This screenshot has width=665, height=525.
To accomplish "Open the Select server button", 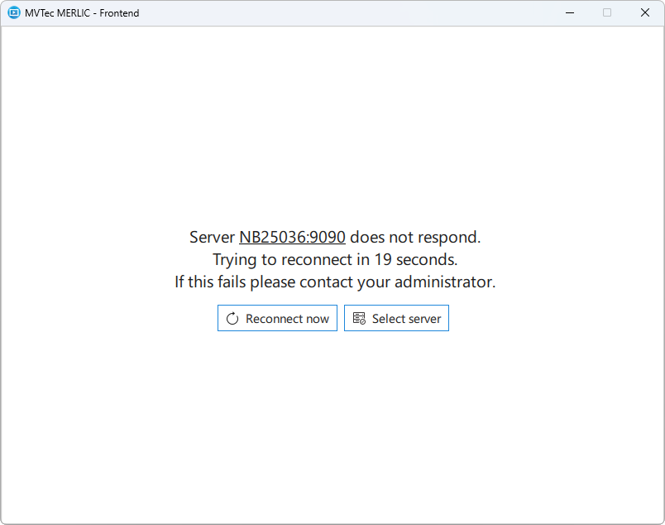I will point(396,319).
